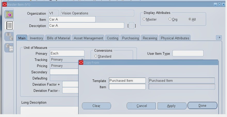
Task: Click the Done button
Action: tap(202, 105)
